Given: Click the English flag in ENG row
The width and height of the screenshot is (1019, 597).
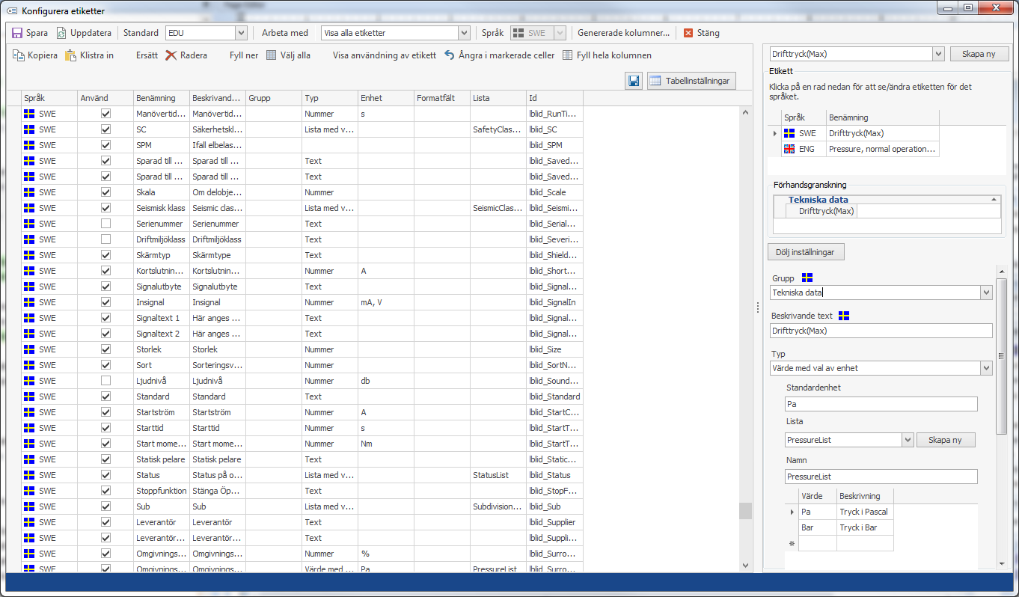Looking at the screenshot, I should (x=789, y=149).
